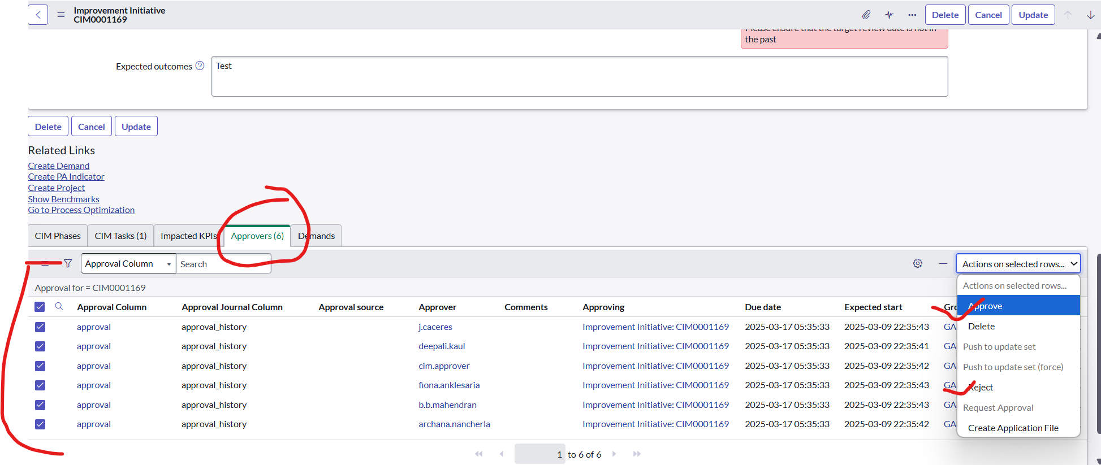Uncheck the fiona.anklesaria approval row
Viewport: 1101px width, 465px height.
pos(40,385)
